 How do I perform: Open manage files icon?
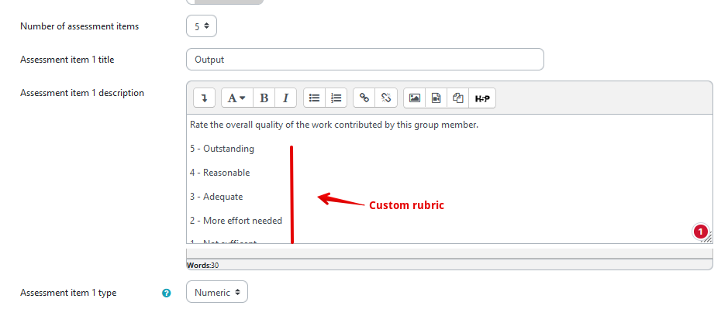[457, 98]
